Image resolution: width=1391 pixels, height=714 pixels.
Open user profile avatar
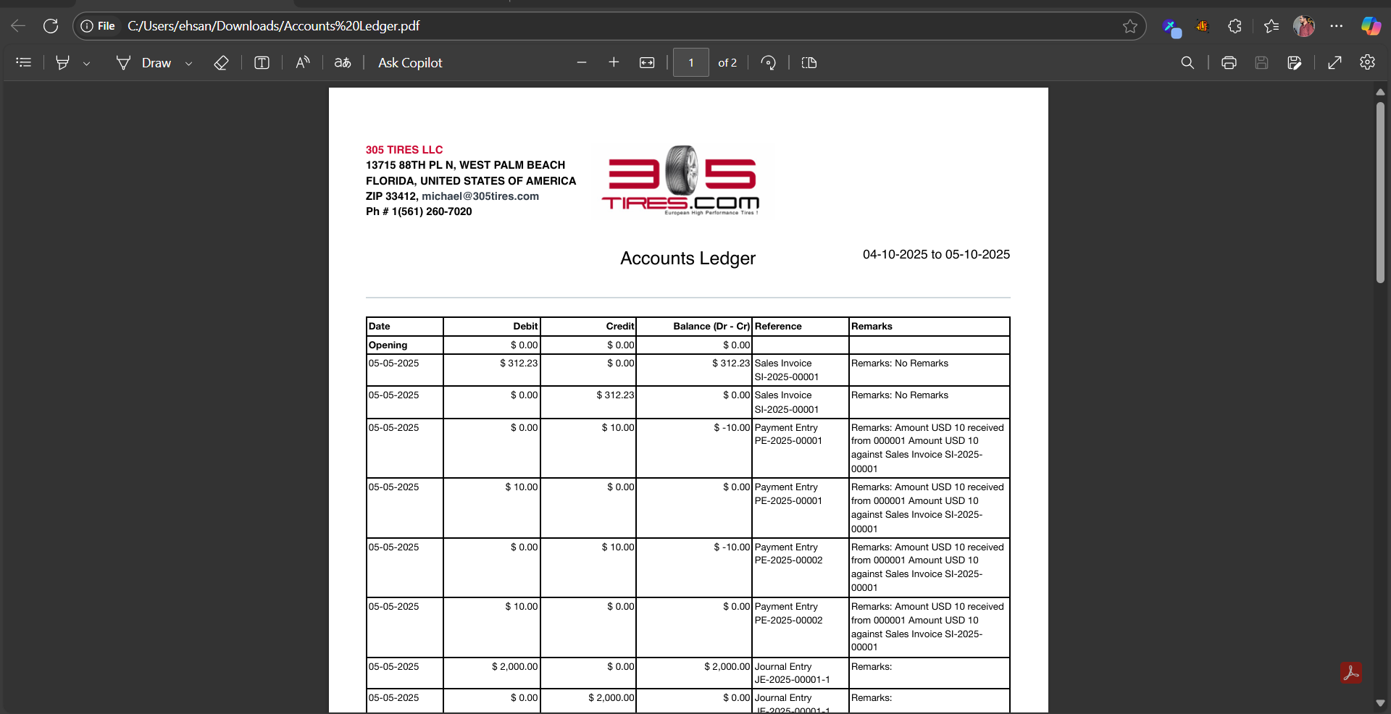1303,26
